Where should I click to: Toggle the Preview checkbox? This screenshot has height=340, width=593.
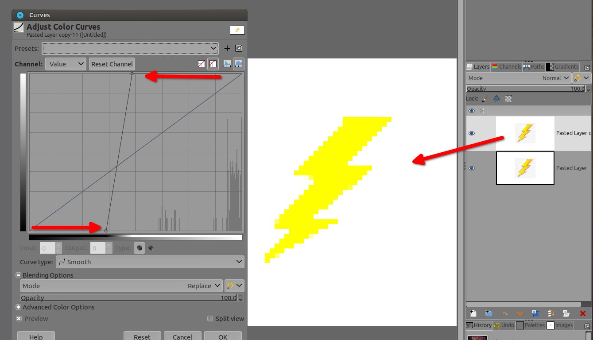tap(19, 319)
